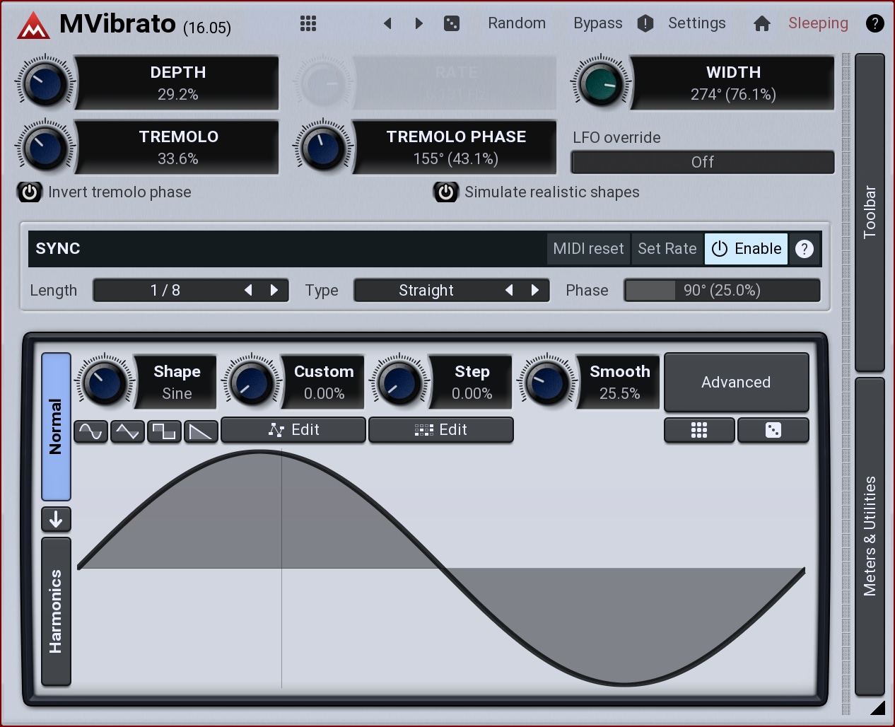This screenshot has height=727, width=895.
Task: Decrease Length with left arrow
Action: click(x=248, y=290)
